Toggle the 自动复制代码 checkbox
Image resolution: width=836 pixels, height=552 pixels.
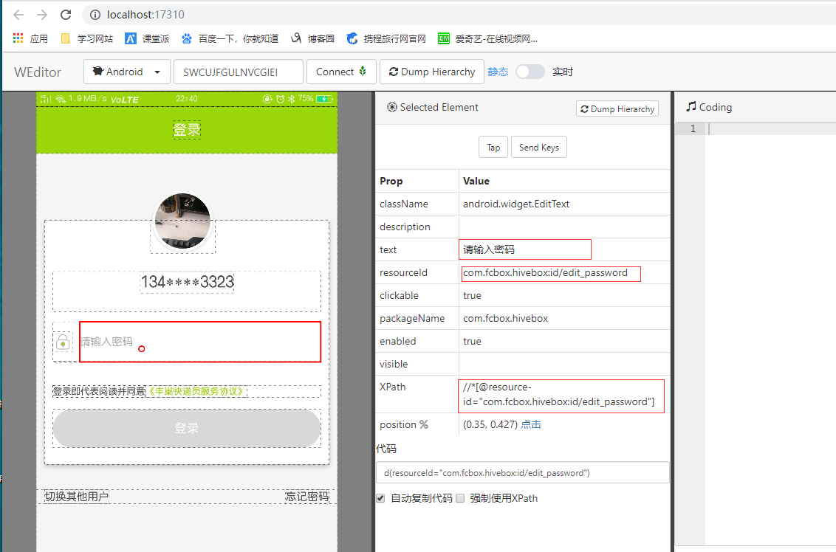click(380, 498)
